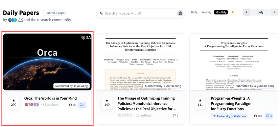Click the orange star icon
Image resolution: width=280 pixels, height=127 pixels.
(x=233, y=12)
